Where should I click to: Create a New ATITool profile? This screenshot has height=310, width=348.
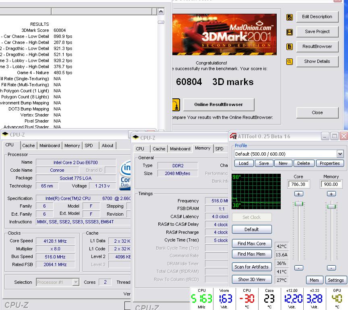pyautogui.click(x=283, y=163)
